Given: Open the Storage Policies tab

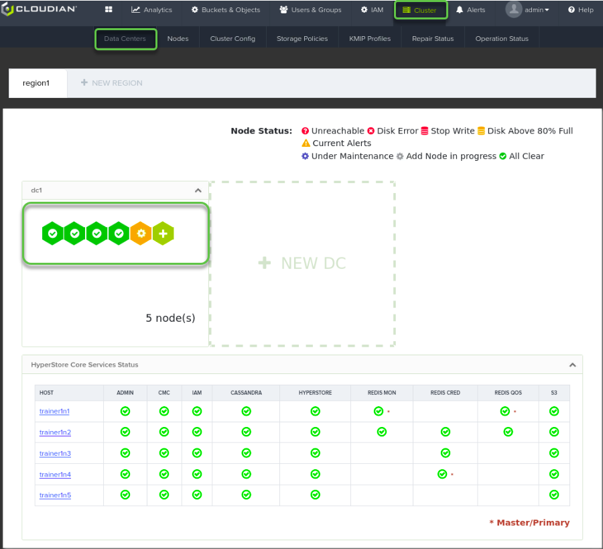Looking at the screenshot, I should pyautogui.click(x=302, y=38).
